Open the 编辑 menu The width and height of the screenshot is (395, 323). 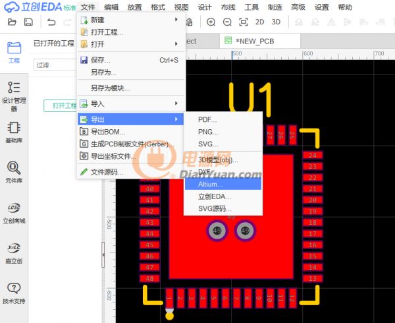tap(111, 7)
